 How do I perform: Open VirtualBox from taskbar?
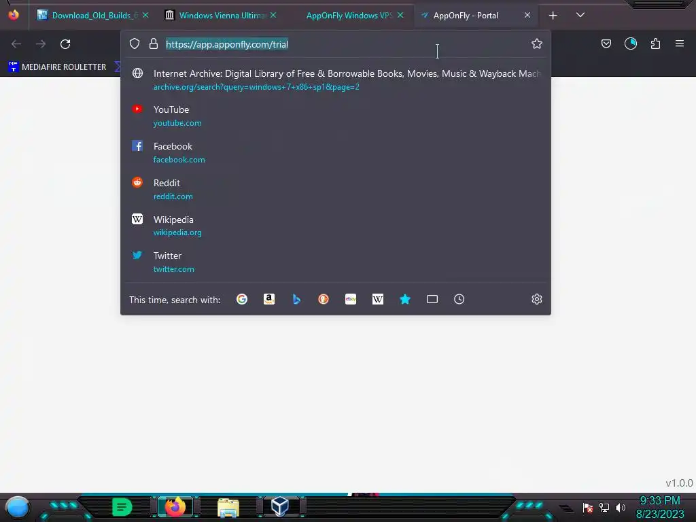[x=281, y=506]
